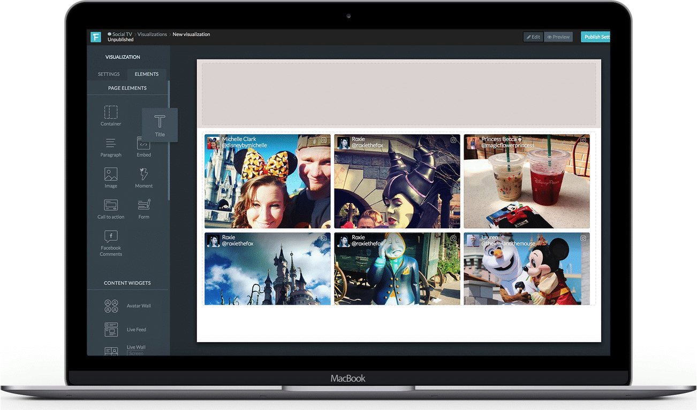Open Michelle Clark's castle selfie post
This screenshot has width=697, height=410.
coord(268,181)
